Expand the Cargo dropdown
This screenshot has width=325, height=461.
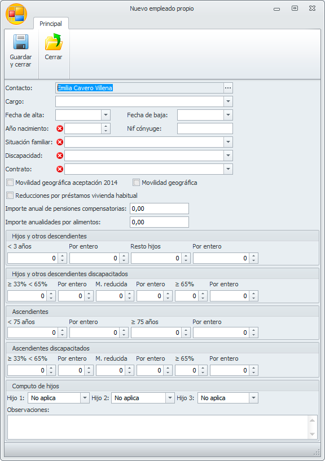click(x=228, y=101)
